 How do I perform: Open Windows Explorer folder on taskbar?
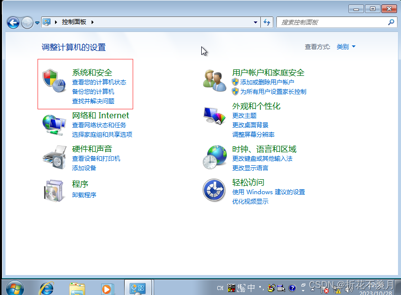[77, 289]
